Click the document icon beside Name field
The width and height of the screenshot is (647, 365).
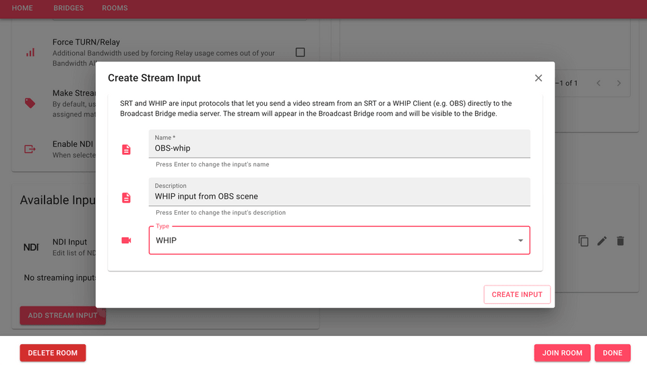click(126, 150)
